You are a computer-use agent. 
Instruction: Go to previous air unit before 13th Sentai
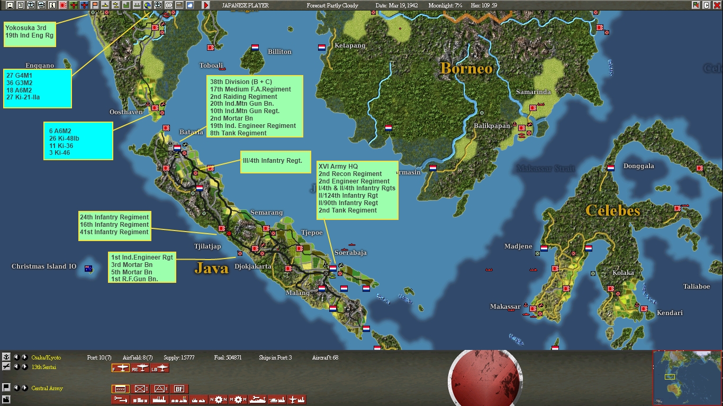tap(16, 367)
